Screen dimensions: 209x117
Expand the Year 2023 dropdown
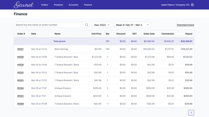(102, 25)
